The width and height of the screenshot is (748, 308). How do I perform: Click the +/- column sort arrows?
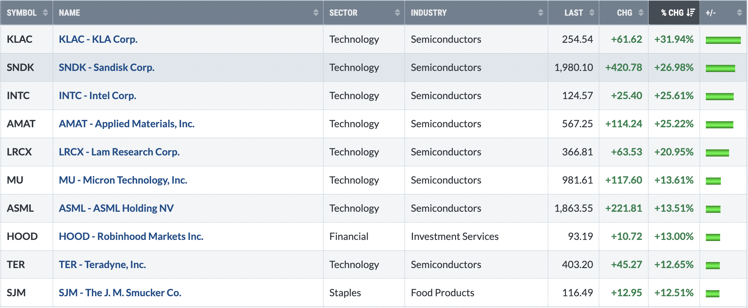[739, 12]
